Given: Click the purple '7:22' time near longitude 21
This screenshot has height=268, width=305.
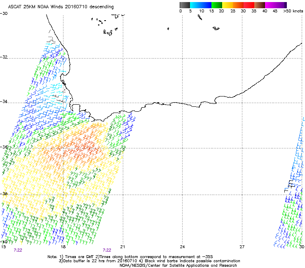Looking at the screenshot, I should [107, 250].
